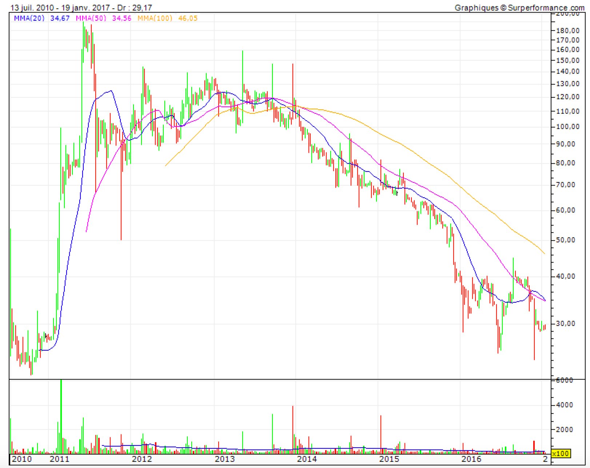
Task: Select the MMA(50) legend label
Action: 91,18
